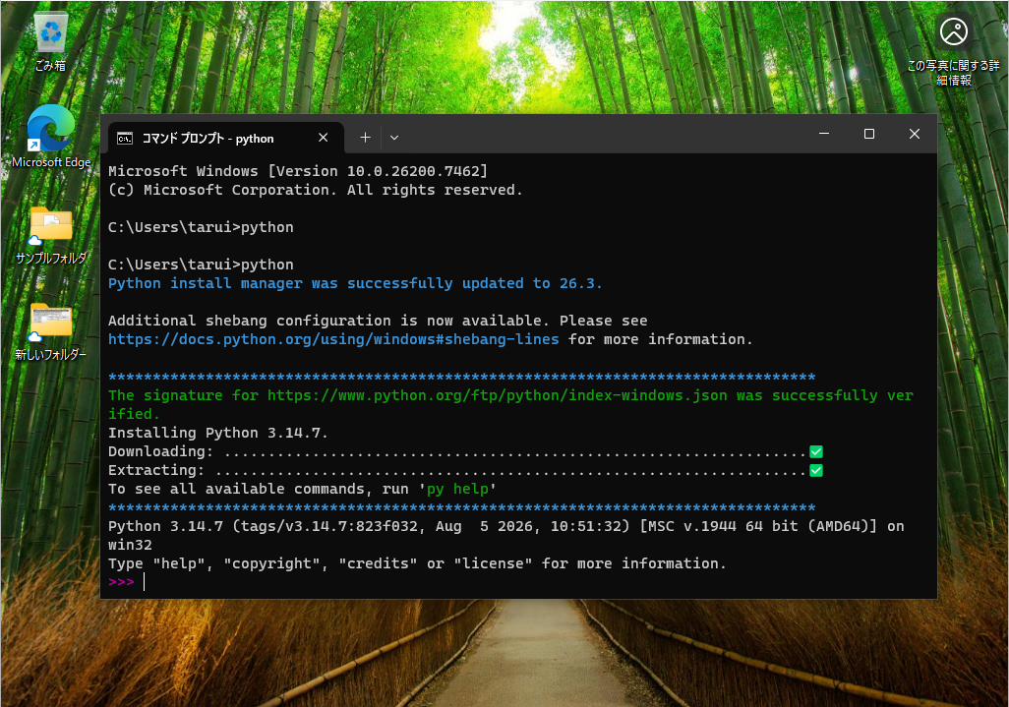Open the この写真に関する詳細情報 desktop icon
The image size is (1009, 707).
954,49
